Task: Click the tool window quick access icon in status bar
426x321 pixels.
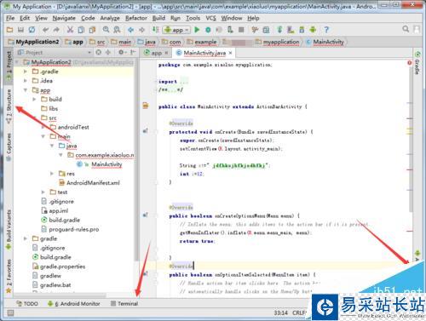Action: pos(10,312)
